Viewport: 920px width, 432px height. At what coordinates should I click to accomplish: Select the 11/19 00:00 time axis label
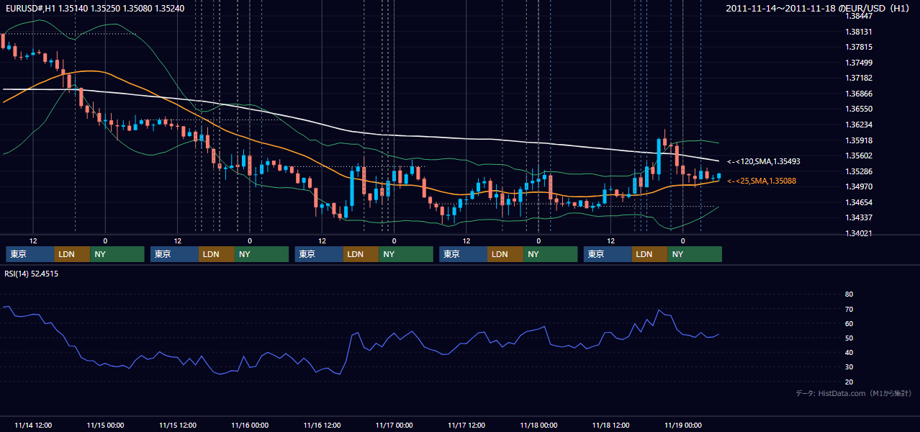(683, 425)
